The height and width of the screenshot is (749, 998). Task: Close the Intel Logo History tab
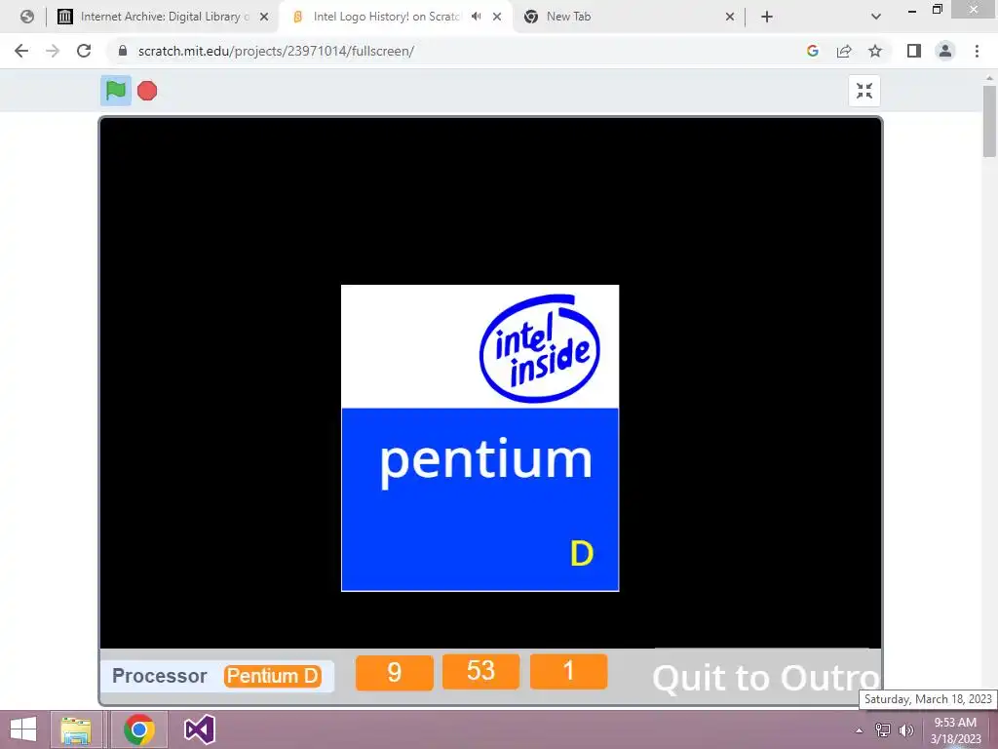497,17
